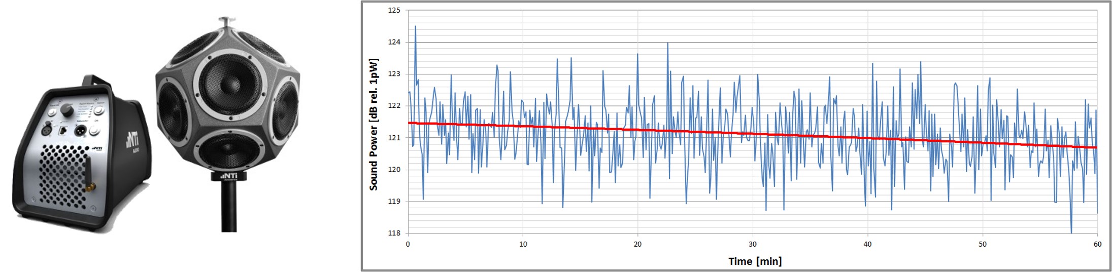Click the NTi collar label on speaker stand
This screenshot has width=1112, height=272.
[x=229, y=176]
